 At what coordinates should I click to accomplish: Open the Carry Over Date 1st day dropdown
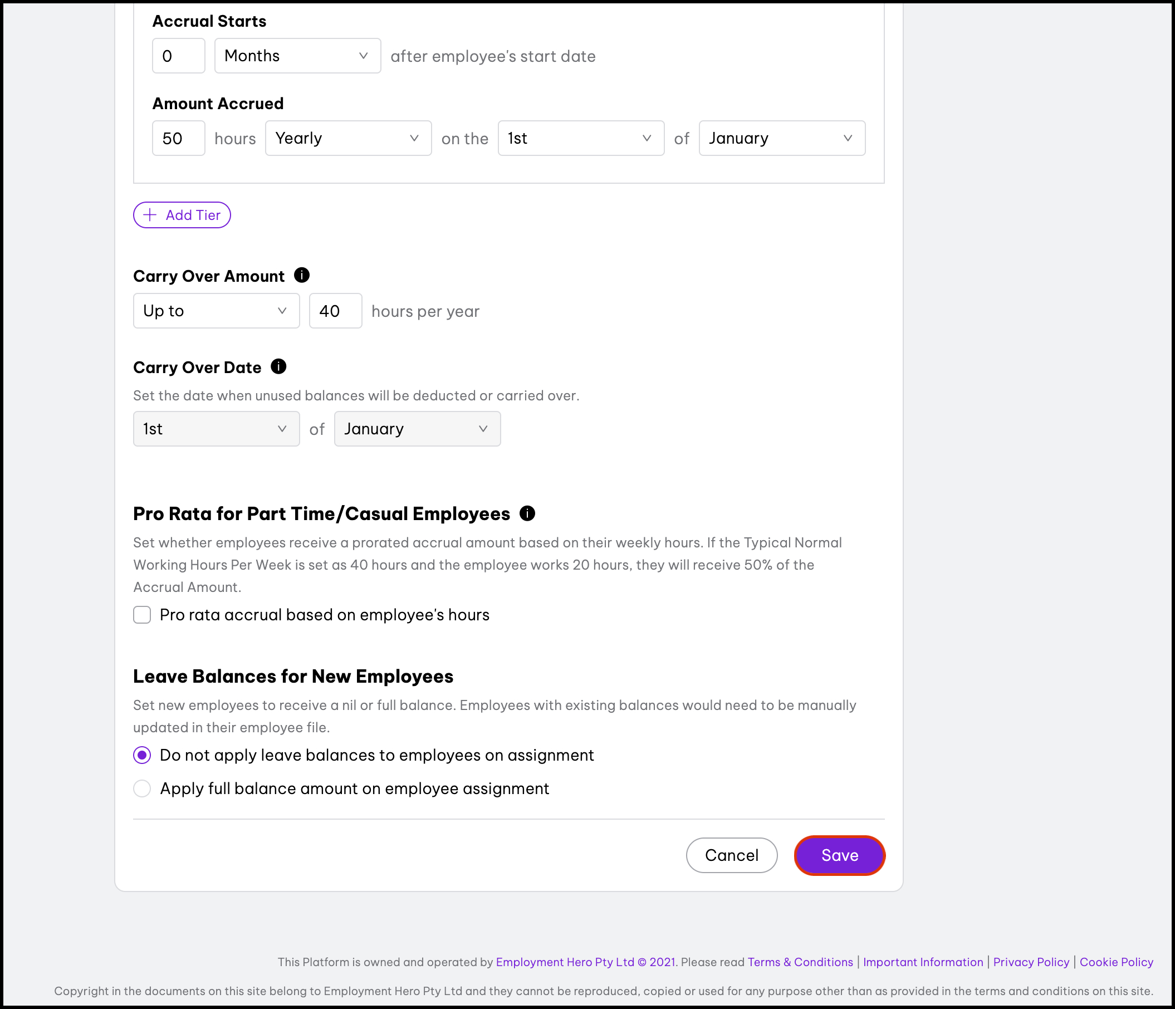(x=216, y=429)
